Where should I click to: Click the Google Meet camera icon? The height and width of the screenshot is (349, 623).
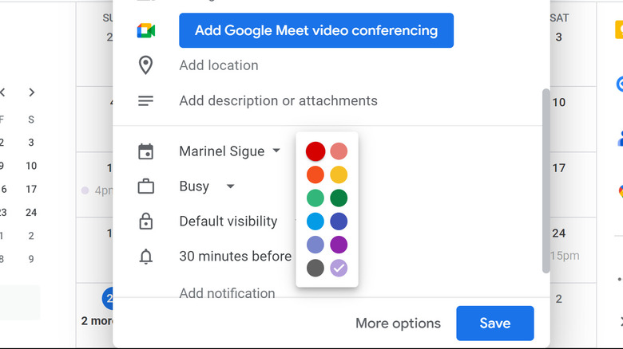146,30
